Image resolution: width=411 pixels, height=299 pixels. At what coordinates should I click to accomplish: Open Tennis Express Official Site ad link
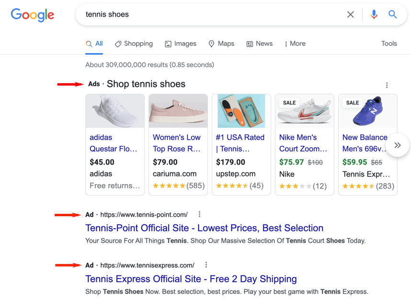(191, 279)
